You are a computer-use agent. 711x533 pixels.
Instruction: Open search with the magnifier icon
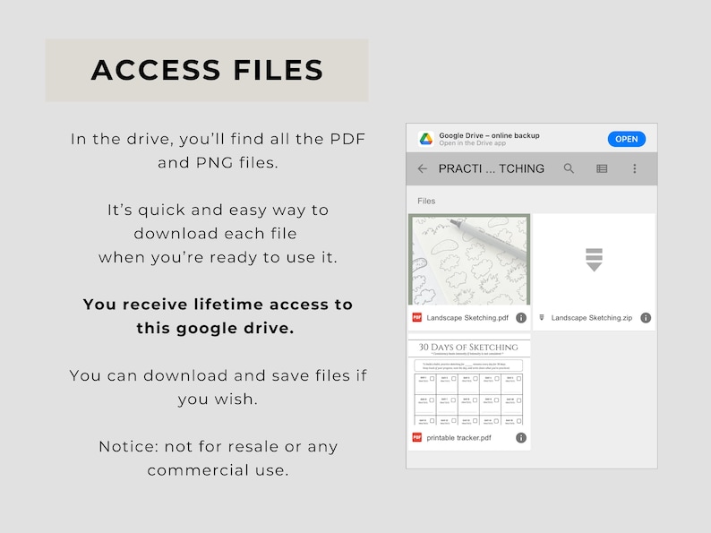569,168
